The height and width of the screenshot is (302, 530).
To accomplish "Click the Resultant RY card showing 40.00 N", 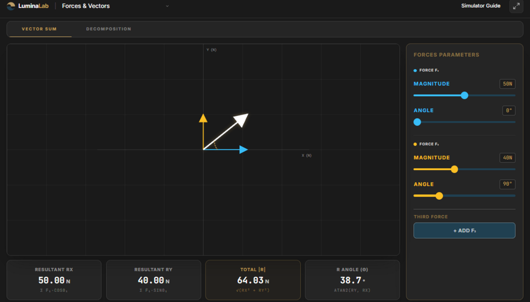I will tap(153, 280).
